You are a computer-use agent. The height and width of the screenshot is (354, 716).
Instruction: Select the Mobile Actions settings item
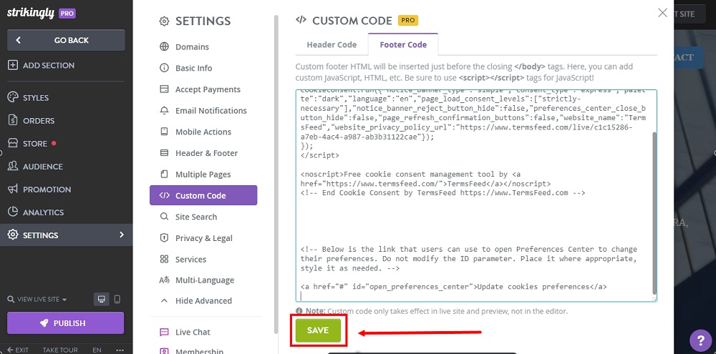203,132
